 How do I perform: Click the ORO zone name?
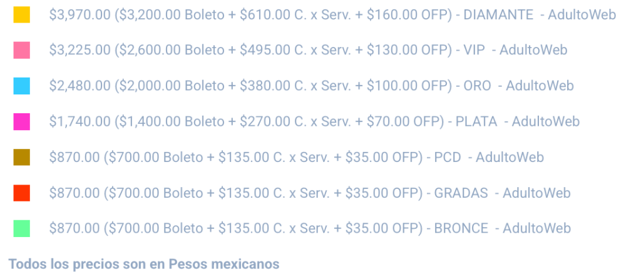pyautogui.click(x=477, y=86)
